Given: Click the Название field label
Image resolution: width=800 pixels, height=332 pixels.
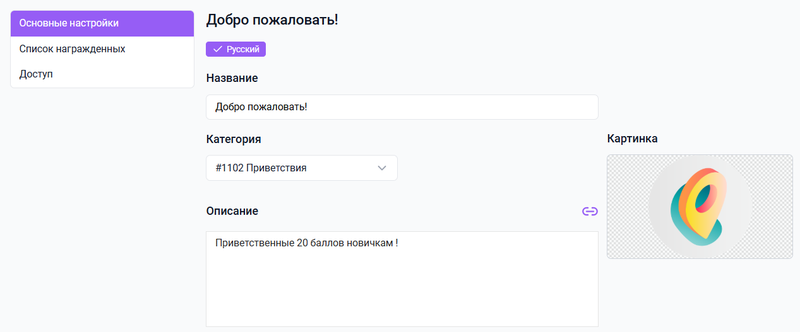Looking at the screenshot, I should 232,78.
